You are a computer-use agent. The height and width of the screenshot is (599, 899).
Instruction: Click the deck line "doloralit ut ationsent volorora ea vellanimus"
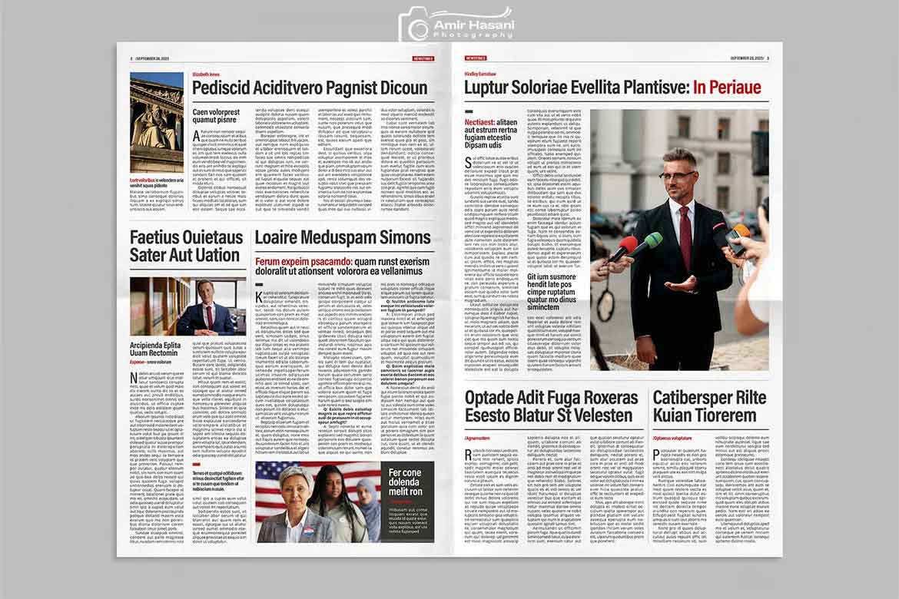tap(339, 271)
